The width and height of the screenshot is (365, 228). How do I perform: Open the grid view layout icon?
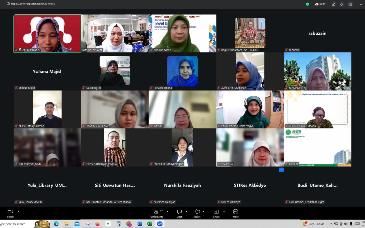click(350, 4)
